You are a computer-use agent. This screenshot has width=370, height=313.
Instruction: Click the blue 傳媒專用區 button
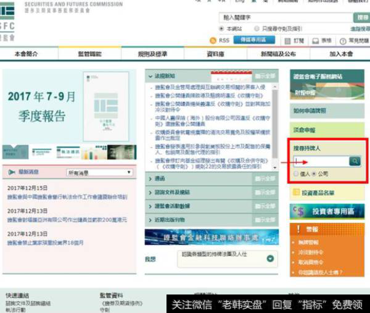(254, 40)
